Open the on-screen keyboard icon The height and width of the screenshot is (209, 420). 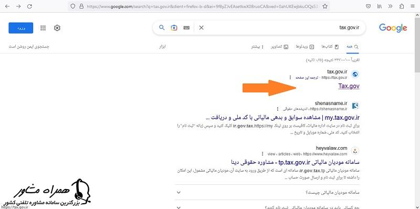pyautogui.click(x=187, y=28)
